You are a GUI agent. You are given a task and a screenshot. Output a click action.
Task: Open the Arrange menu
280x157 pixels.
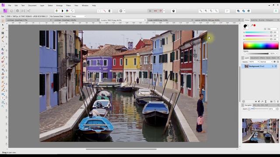(59, 6)
